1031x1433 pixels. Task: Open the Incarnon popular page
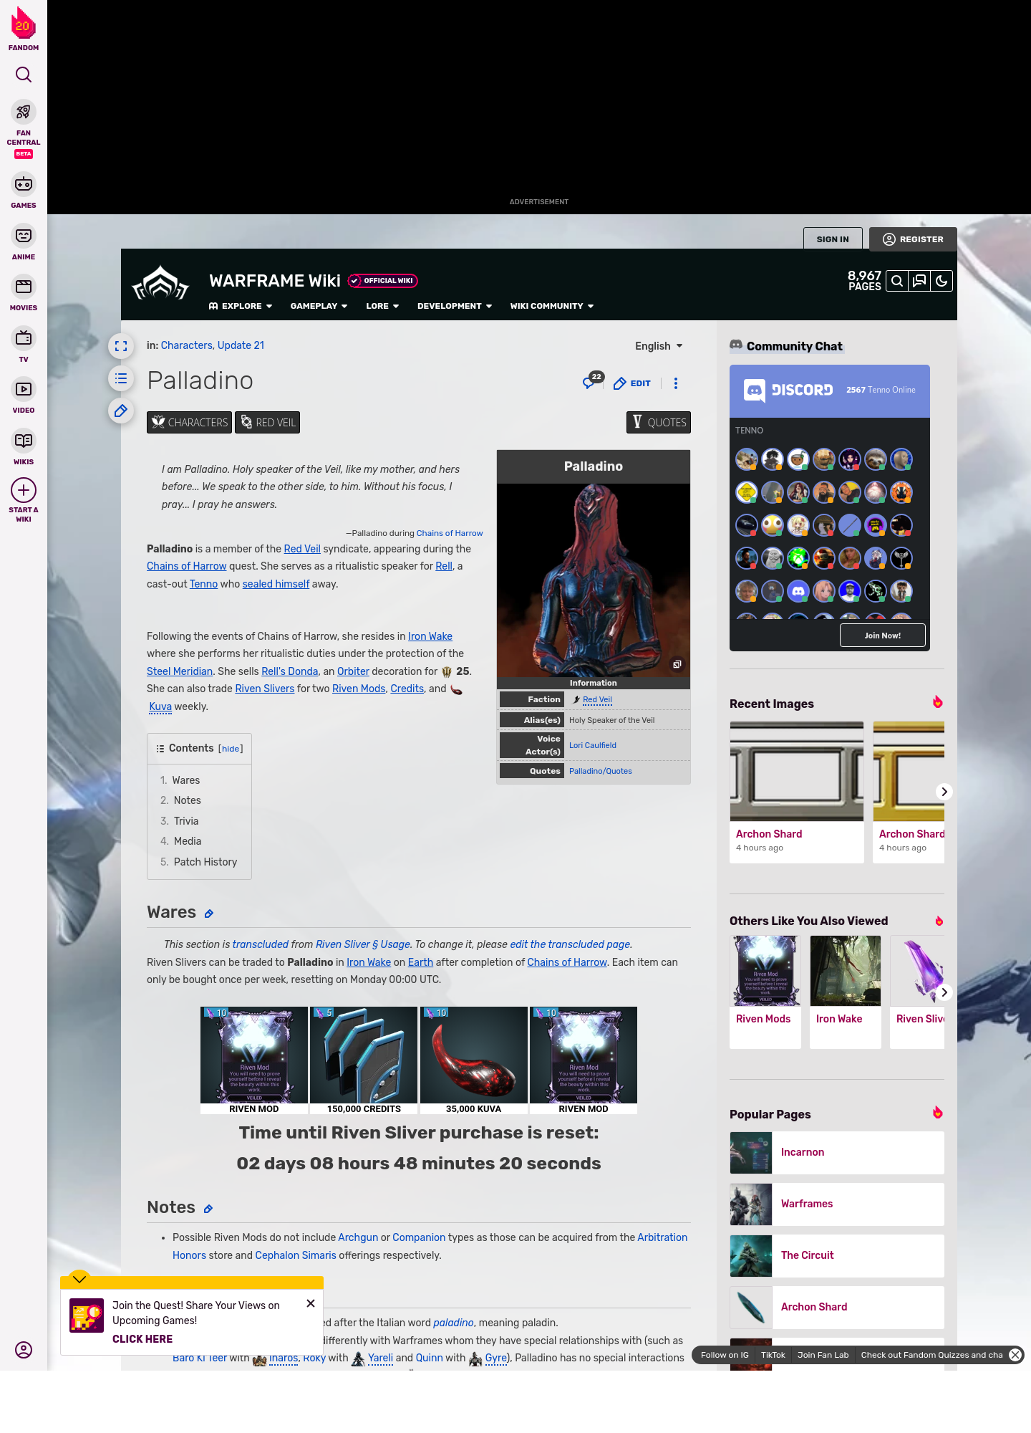837,1153
